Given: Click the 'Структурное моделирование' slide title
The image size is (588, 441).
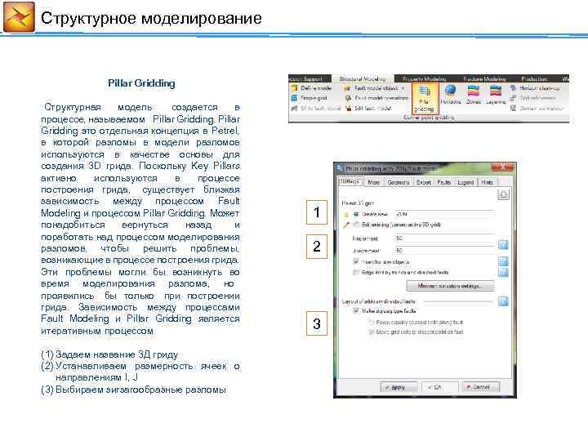Looking at the screenshot, I should click(151, 18).
